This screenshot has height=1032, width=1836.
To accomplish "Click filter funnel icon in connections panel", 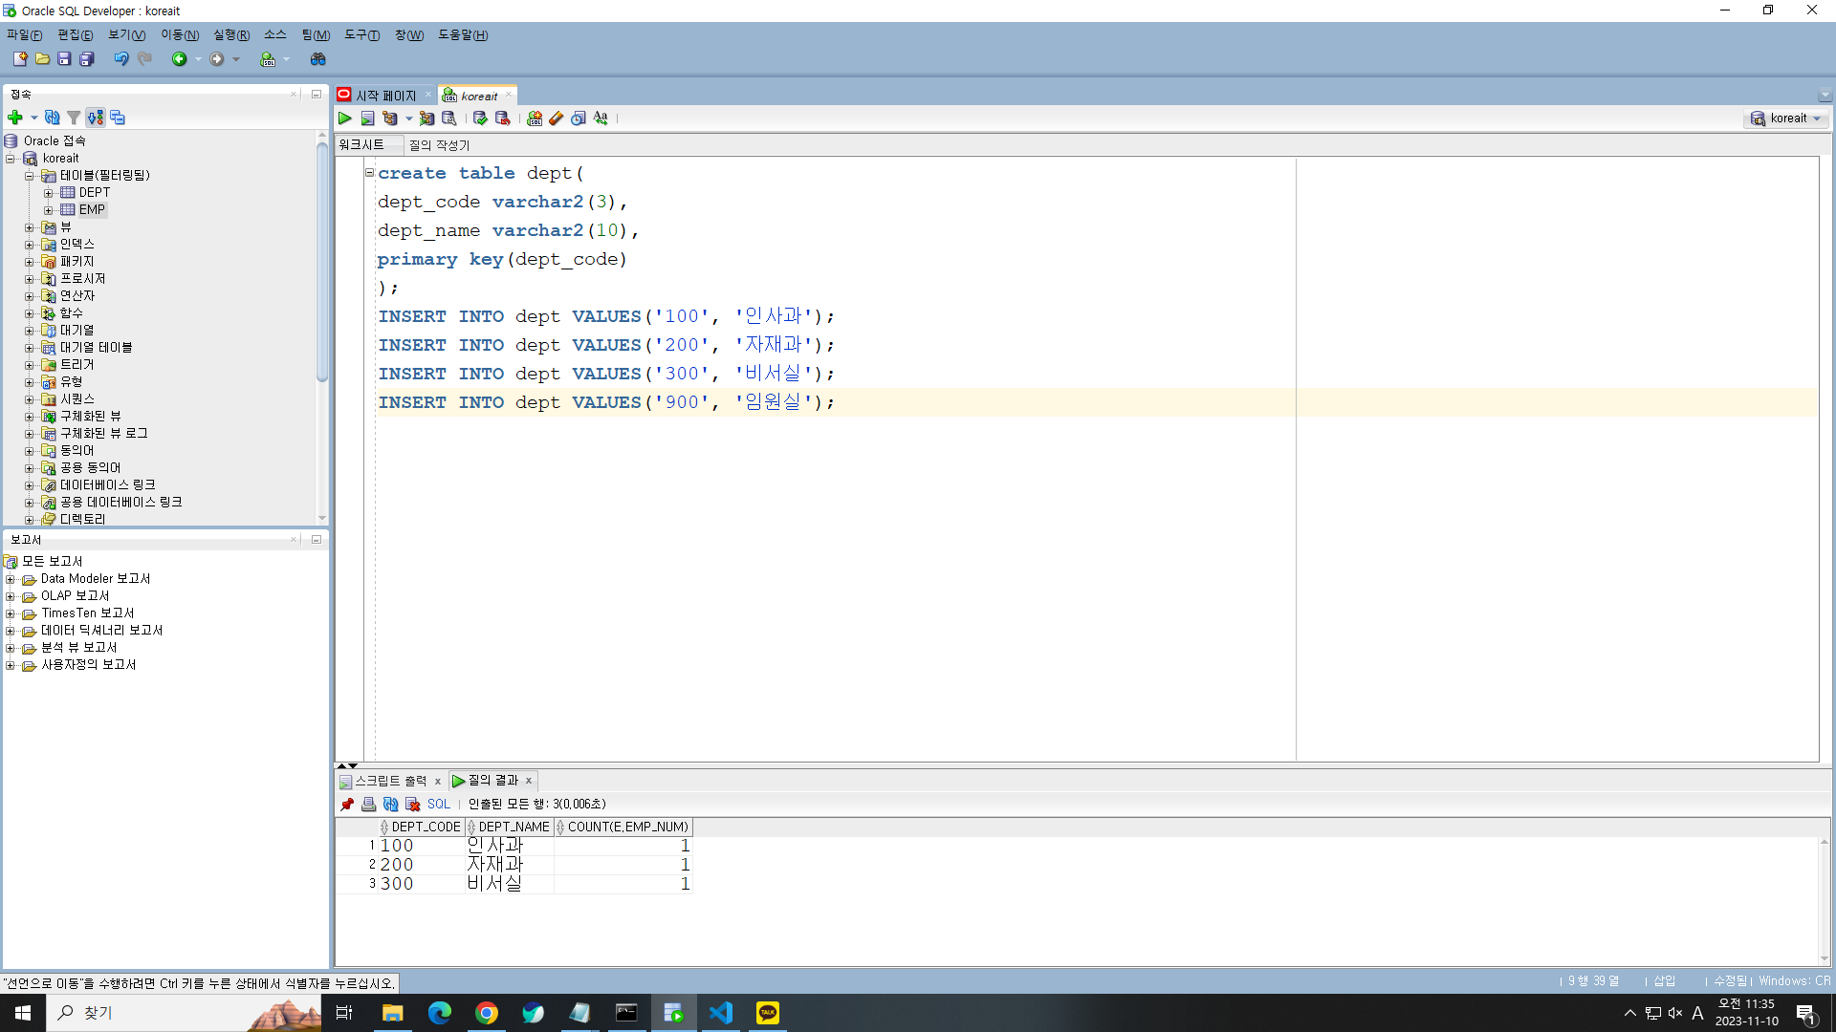I will pos(74,118).
